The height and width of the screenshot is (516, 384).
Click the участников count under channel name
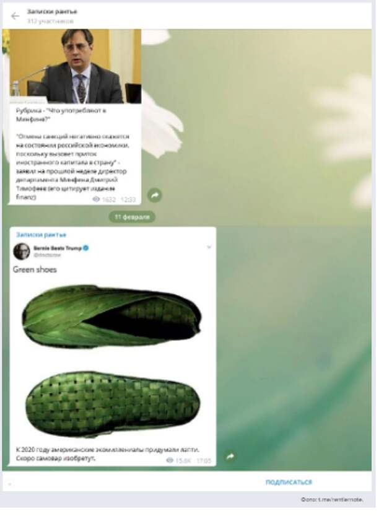[x=50, y=22]
